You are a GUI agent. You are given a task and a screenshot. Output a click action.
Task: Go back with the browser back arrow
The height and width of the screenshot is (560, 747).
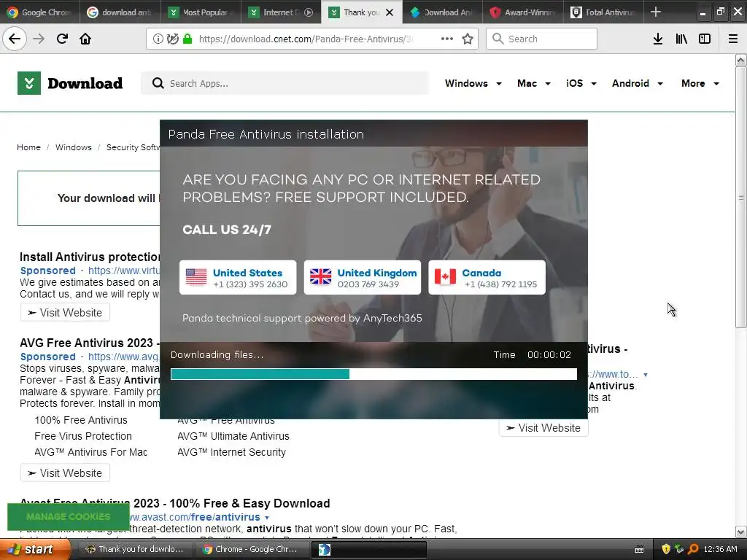point(15,39)
